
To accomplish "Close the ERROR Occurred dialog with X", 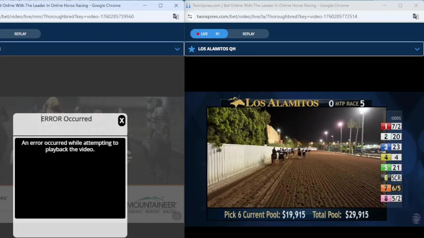I will click(x=122, y=121).
